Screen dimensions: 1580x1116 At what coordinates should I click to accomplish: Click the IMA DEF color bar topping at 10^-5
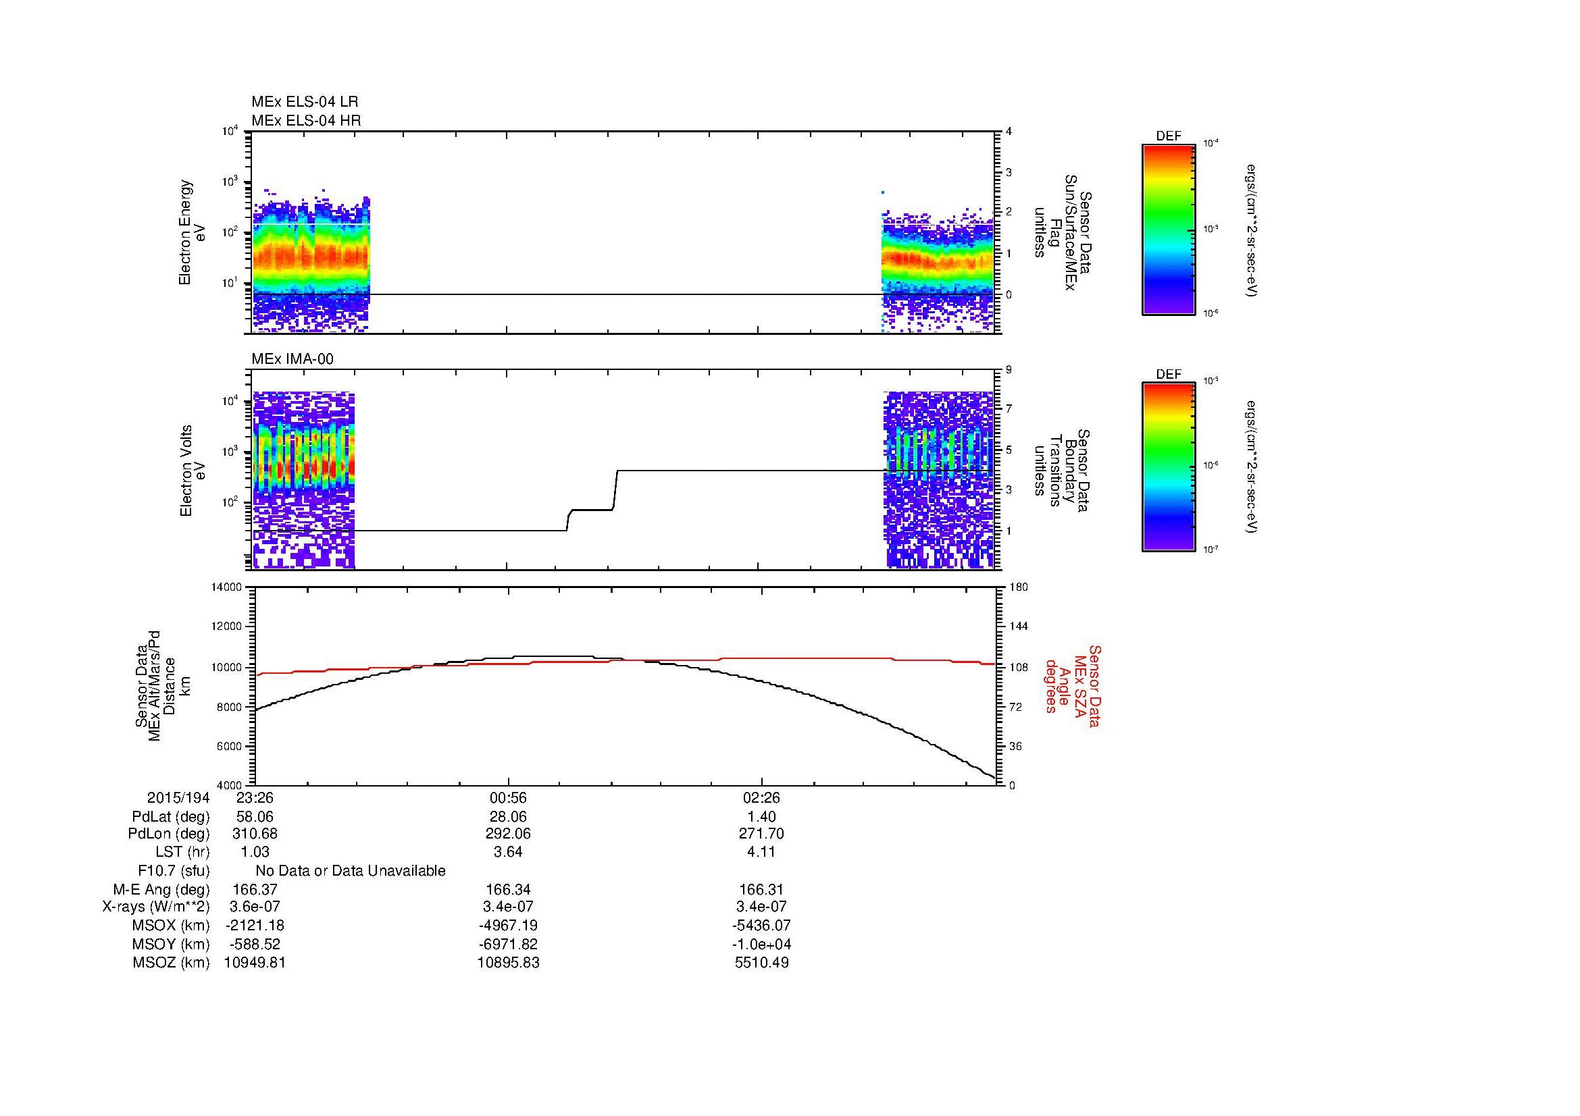(1168, 467)
